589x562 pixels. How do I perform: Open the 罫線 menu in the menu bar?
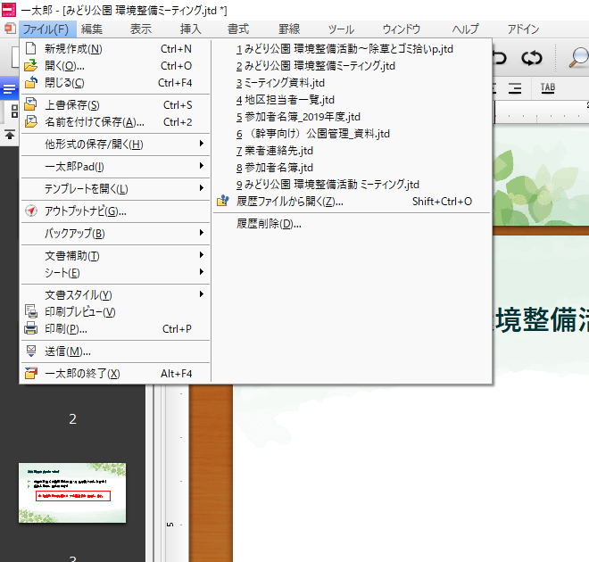pyautogui.click(x=289, y=29)
